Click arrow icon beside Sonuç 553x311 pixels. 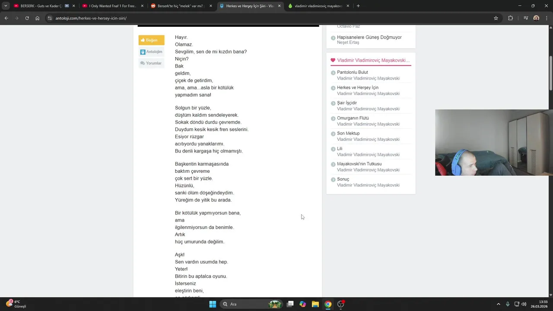(x=333, y=180)
